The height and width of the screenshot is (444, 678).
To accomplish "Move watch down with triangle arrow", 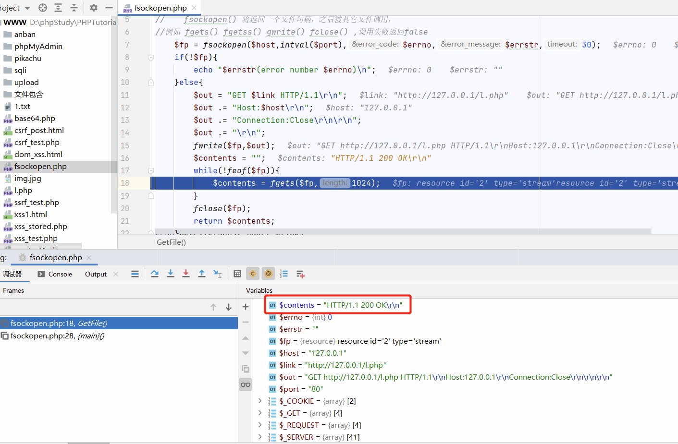I will point(246,353).
